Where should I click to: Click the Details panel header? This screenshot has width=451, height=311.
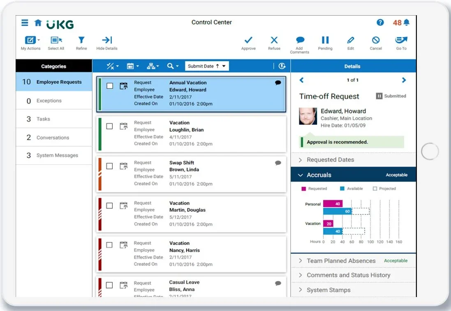point(353,66)
